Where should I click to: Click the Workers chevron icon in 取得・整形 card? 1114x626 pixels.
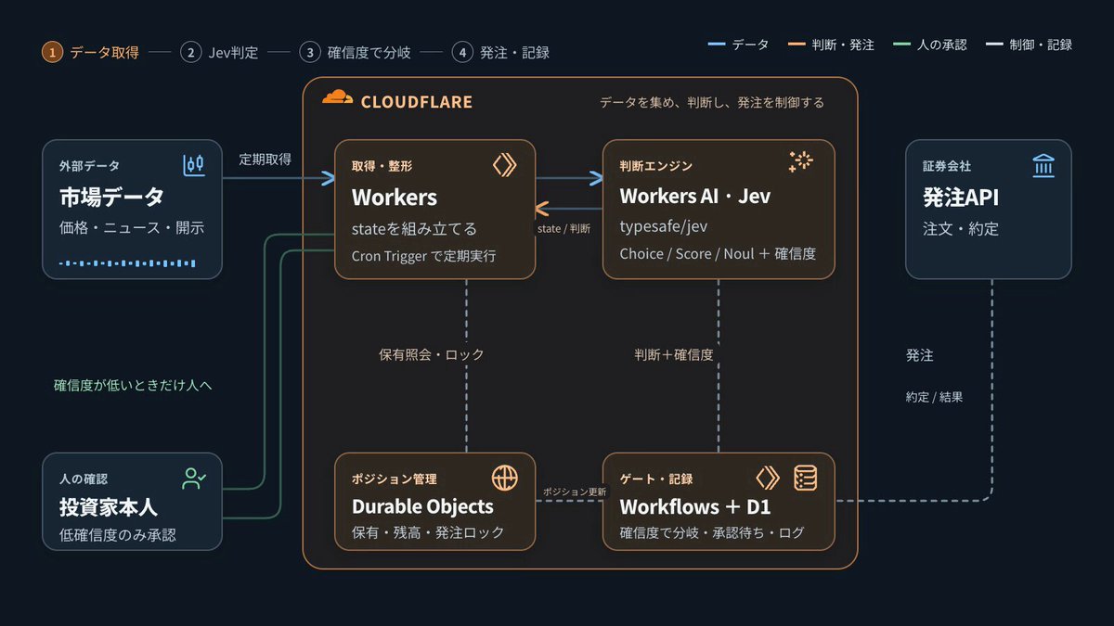[x=504, y=165]
